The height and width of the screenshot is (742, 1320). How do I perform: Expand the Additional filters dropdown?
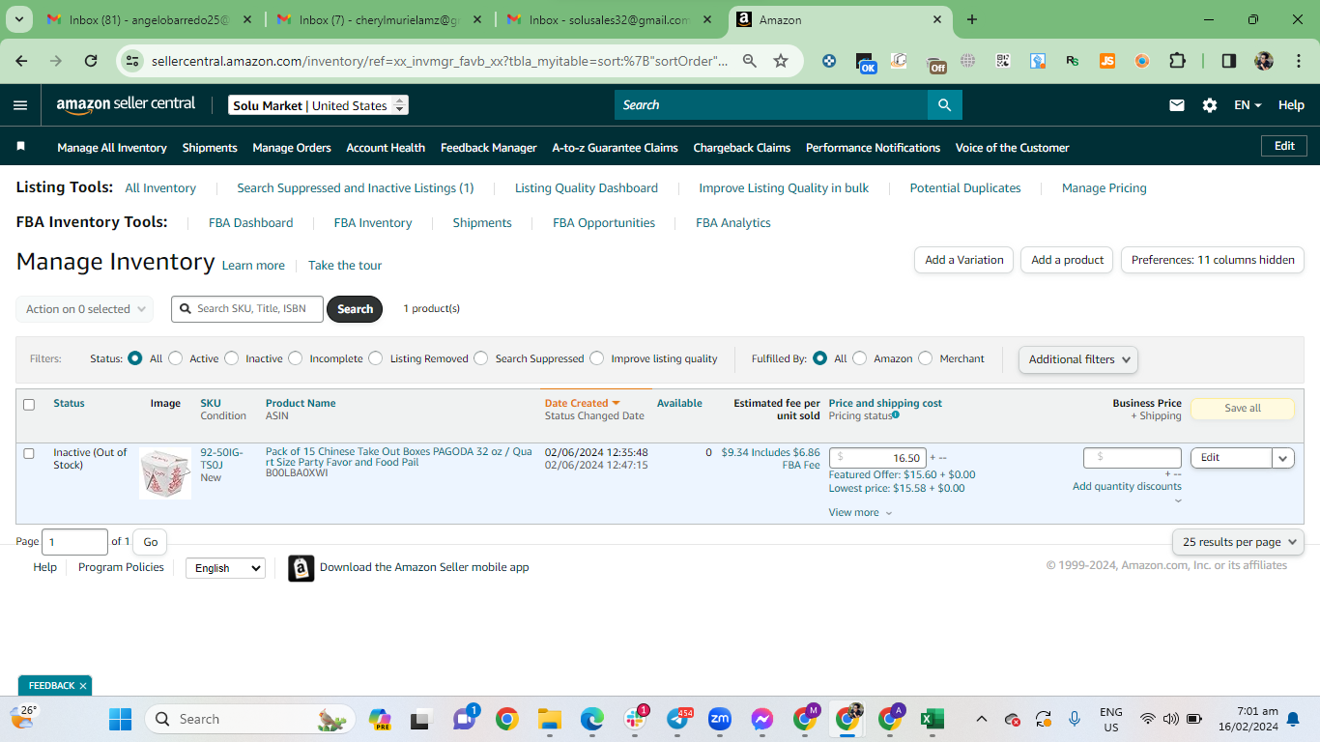pos(1077,359)
